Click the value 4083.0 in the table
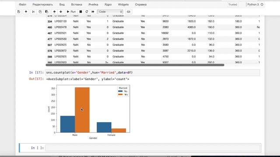280x157 pixels. [192, 27]
